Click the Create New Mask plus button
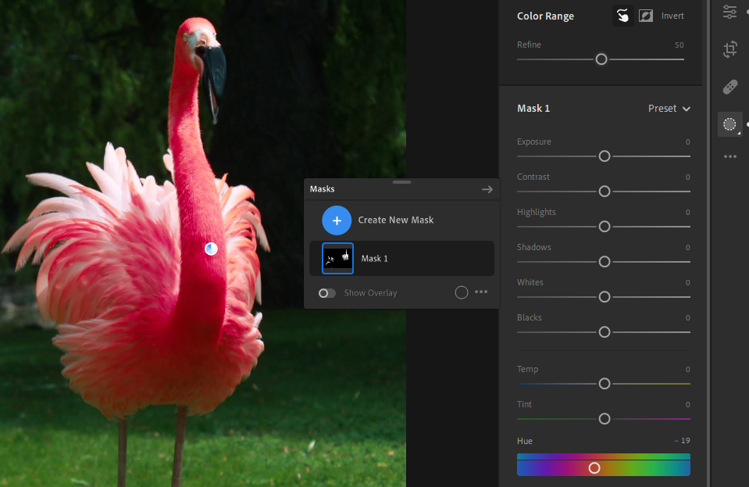749x487 pixels. coord(337,220)
